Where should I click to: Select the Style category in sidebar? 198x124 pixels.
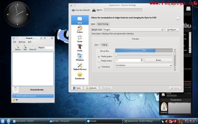coord(80,20)
